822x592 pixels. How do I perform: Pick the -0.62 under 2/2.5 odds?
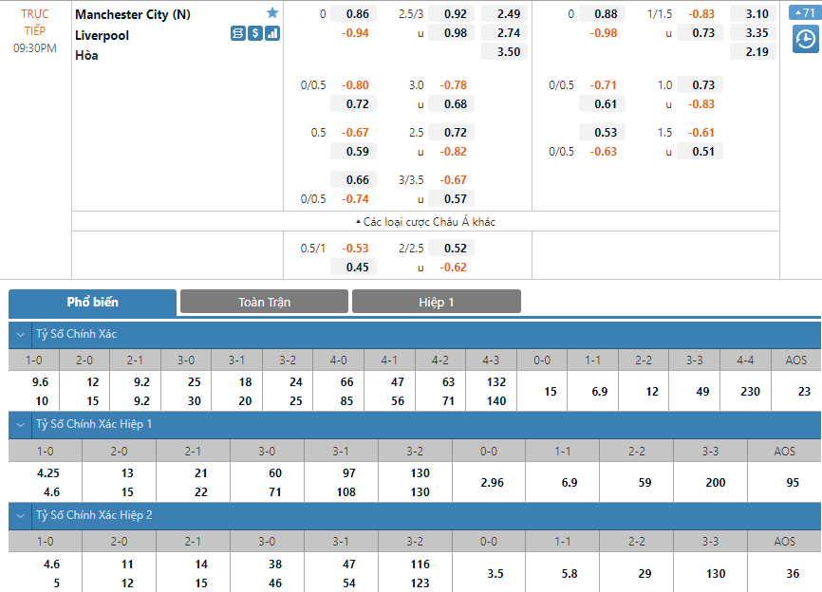(452, 268)
